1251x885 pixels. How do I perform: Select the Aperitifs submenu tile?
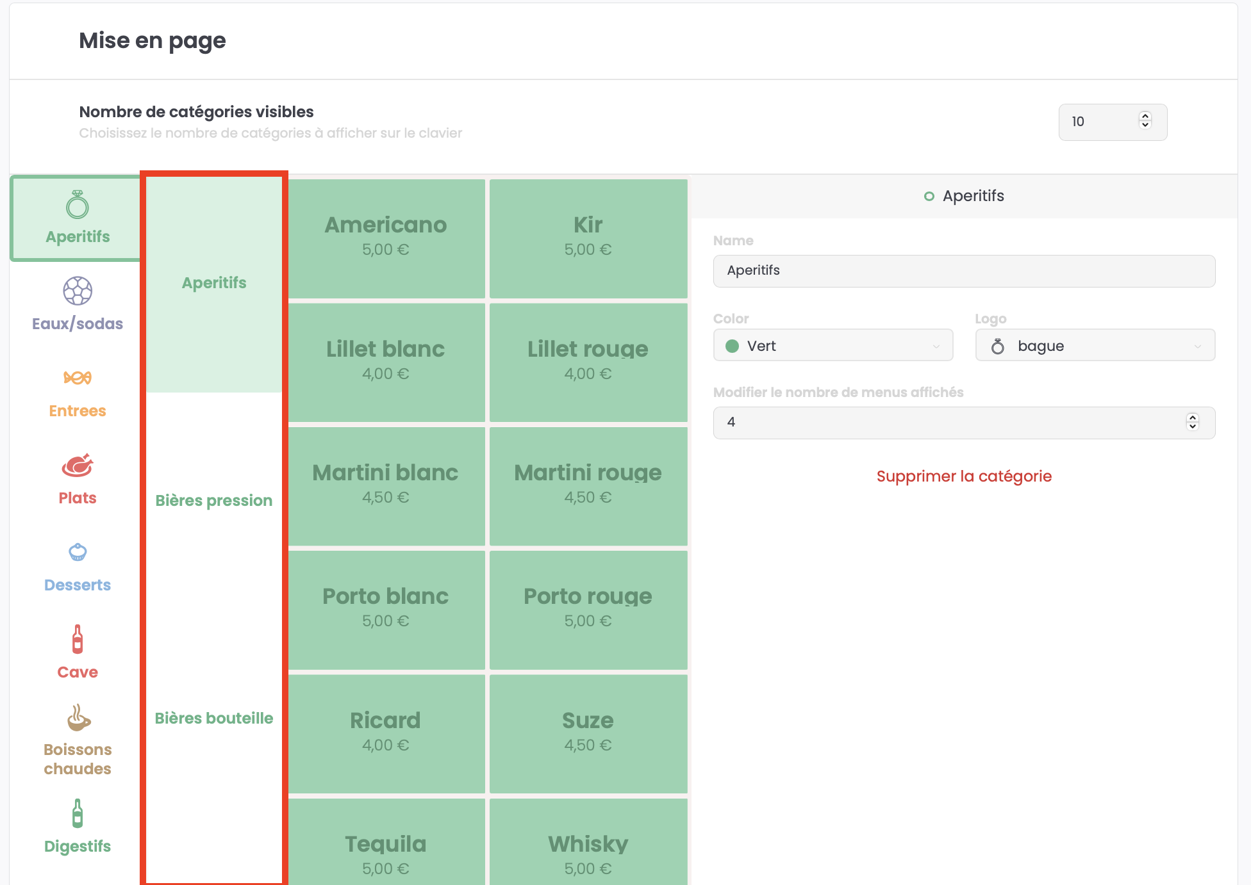pyautogui.click(x=214, y=283)
